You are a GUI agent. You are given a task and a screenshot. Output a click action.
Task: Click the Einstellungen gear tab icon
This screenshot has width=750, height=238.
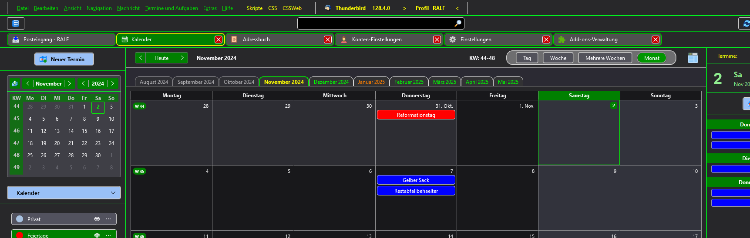[453, 40]
